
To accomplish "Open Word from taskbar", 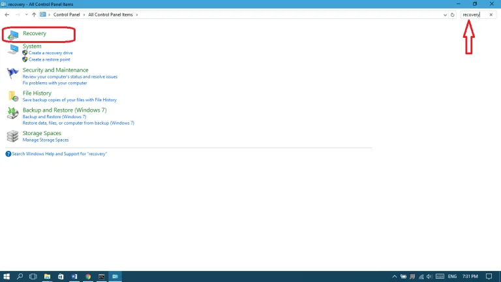I will pyautogui.click(x=74, y=277).
